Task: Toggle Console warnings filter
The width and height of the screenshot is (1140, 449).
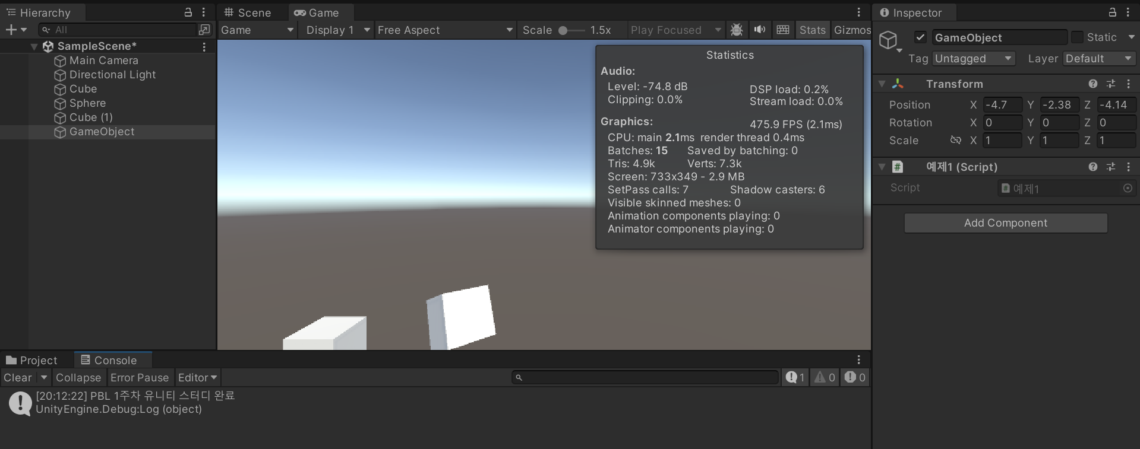Action: pos(825,377)
